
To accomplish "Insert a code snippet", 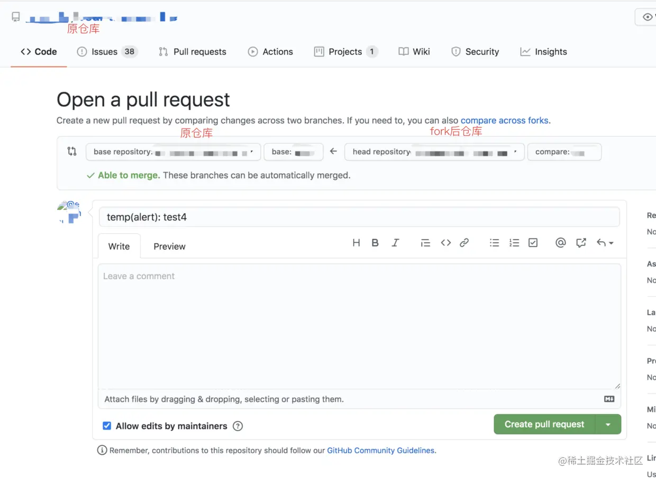I will pos(445,243).
